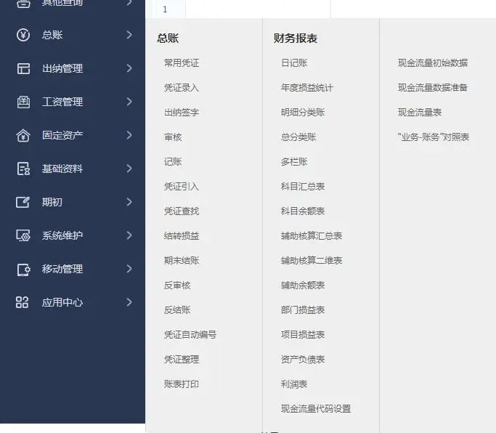Image resolution: width=496 pixels, height=433 pixels.
Task: Expand the 固定资产 chevron
Action: click(x=129, y=135)
